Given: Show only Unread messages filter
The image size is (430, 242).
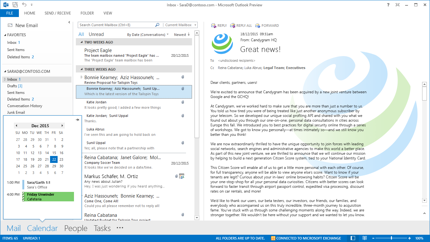Looking at the screenshot, I should (x=96, y=34).
